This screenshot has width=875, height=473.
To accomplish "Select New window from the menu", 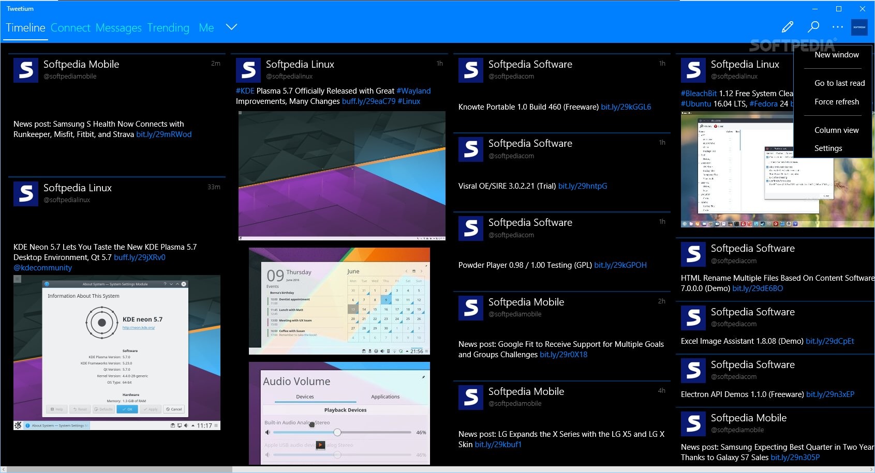I will tap(837, 55).
